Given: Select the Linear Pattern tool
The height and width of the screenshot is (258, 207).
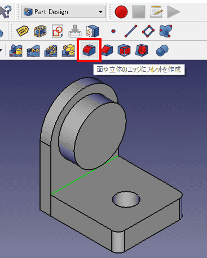Looking at the screenshot, I should pos(33,50).
